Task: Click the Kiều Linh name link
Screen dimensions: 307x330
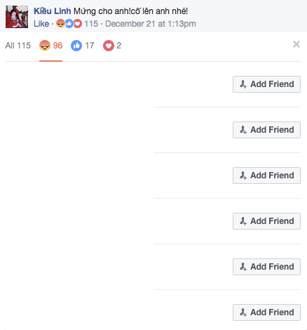Action: (x=53, y=11)
